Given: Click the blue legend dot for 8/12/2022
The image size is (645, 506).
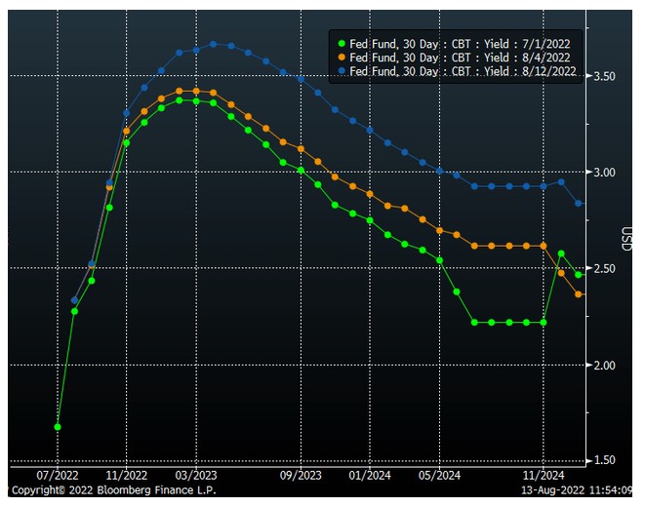Looking at the screenshot, I should coord(341,70).
